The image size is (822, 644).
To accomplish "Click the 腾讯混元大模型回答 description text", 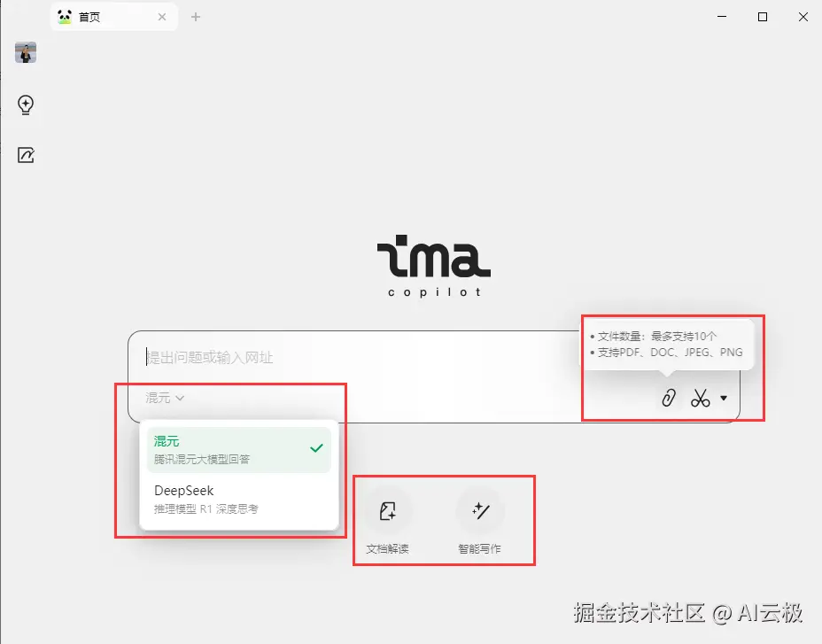I will pos(201,460).
